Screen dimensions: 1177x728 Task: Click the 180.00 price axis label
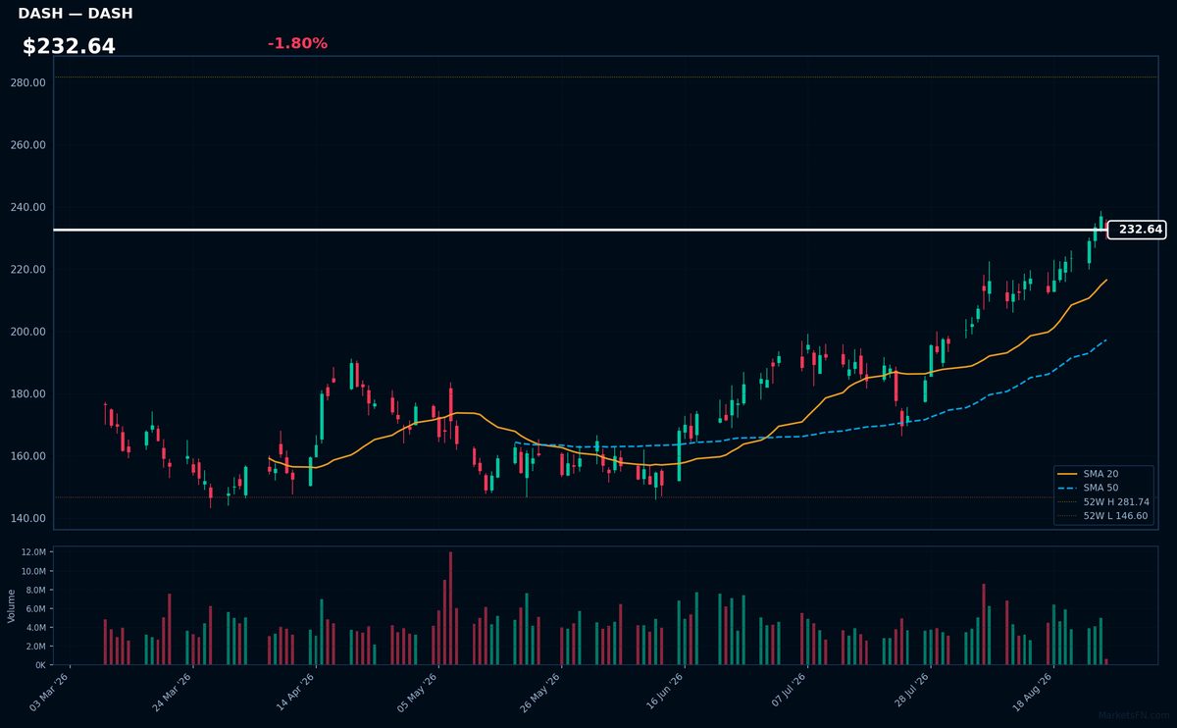[x=28, y=394]
